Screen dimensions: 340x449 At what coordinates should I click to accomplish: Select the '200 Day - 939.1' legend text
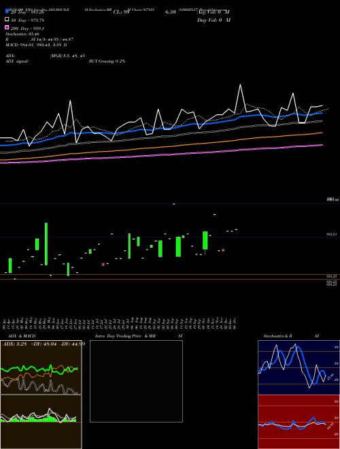[x=27, y=29]
